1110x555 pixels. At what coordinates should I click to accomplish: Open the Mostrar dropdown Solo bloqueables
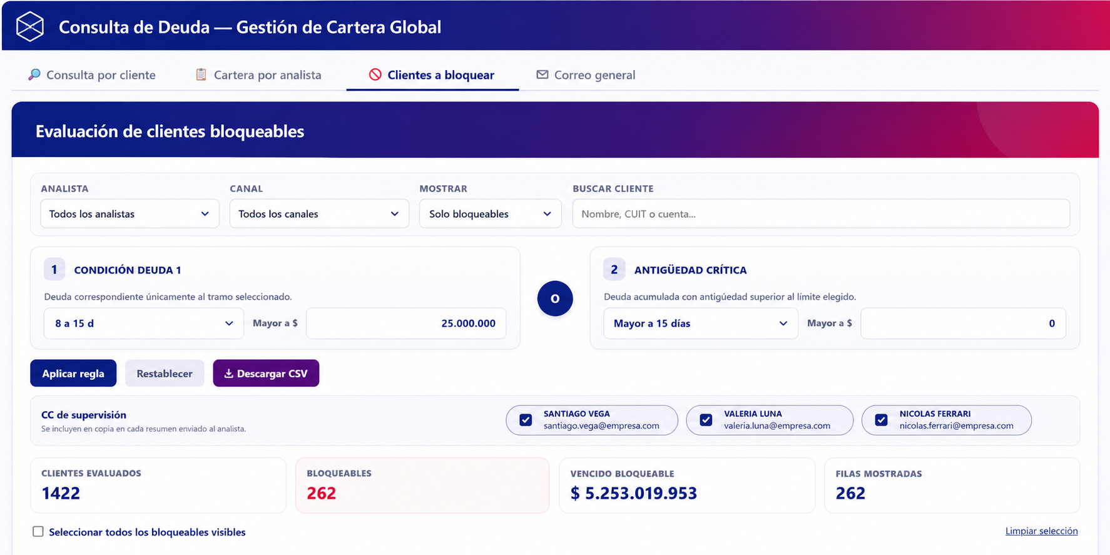[x=491, y=214]
